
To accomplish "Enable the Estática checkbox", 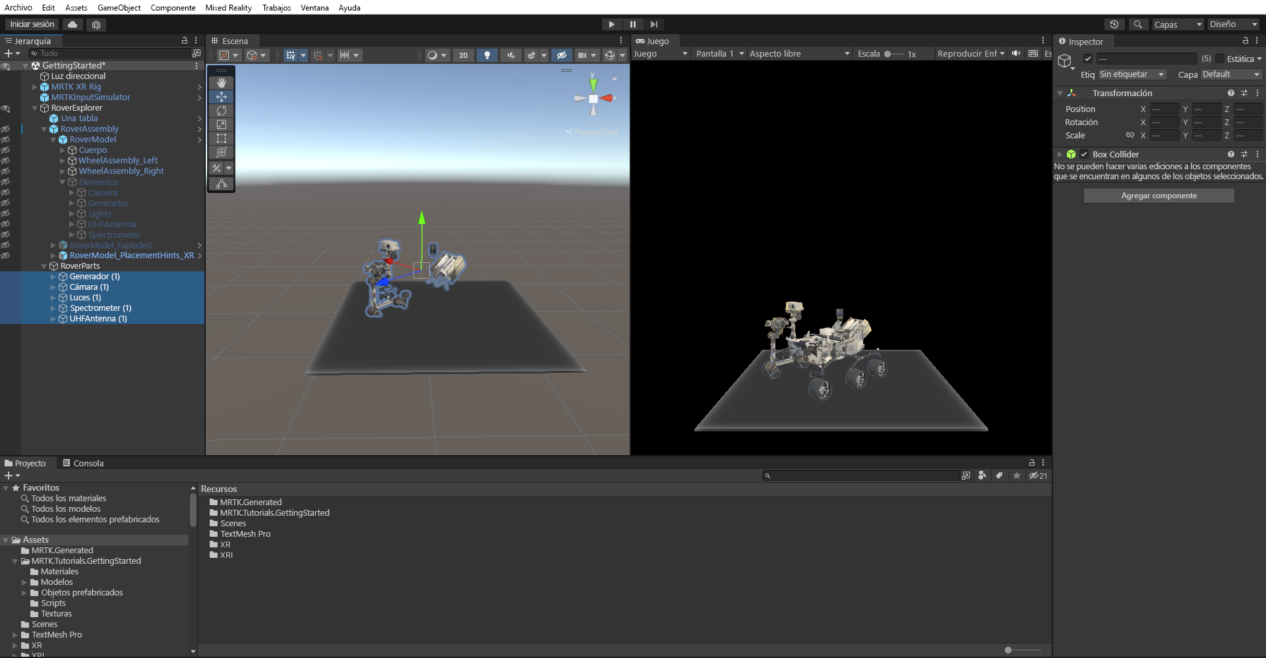I will click(1220, 59).
